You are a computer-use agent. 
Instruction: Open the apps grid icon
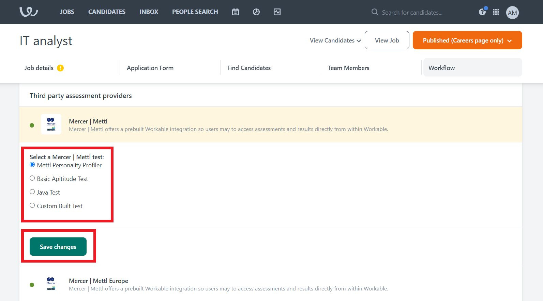click(x=496, y=12)
